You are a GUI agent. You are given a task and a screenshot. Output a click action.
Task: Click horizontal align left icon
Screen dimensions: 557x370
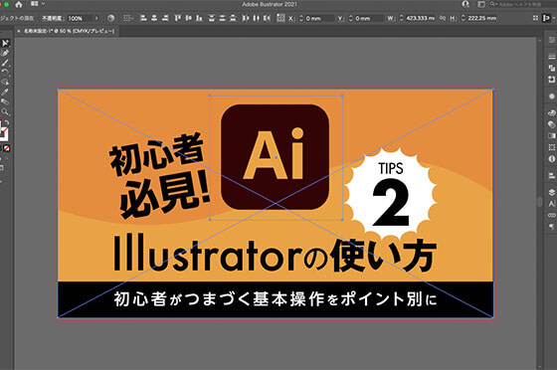[x=143, y=18]
